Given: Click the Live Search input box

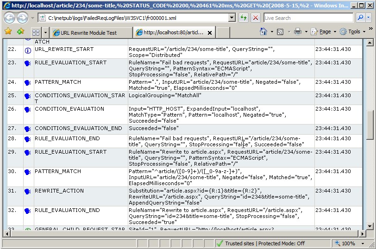Looking at the screenshot, I should pos(308,18).
